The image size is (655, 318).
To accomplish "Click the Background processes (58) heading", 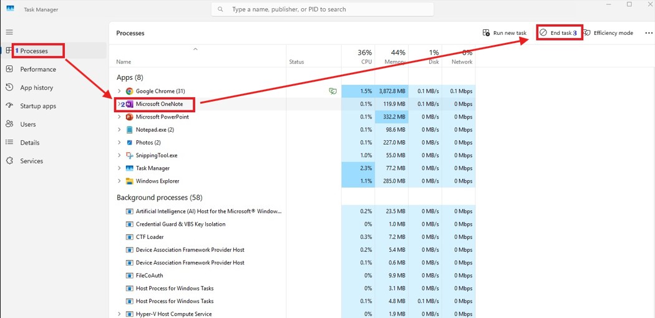I will coord(160,198).
